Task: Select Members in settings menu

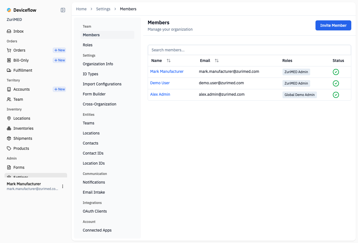Action: pyautogui.click(x=107, y=35)
